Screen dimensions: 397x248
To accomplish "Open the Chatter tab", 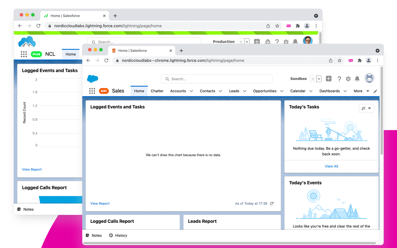I will (x=157, y=91).
